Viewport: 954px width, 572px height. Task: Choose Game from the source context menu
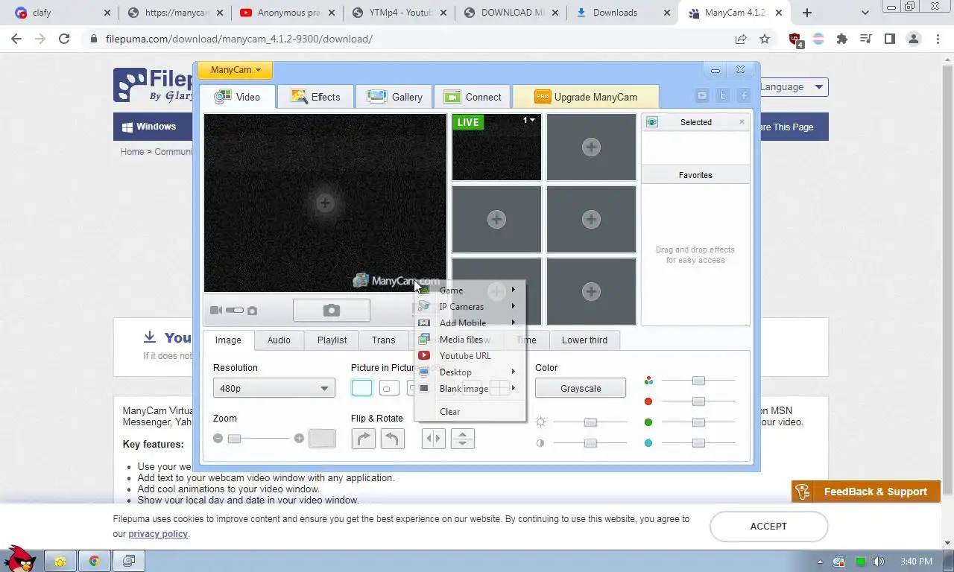(x=470, y=290)
